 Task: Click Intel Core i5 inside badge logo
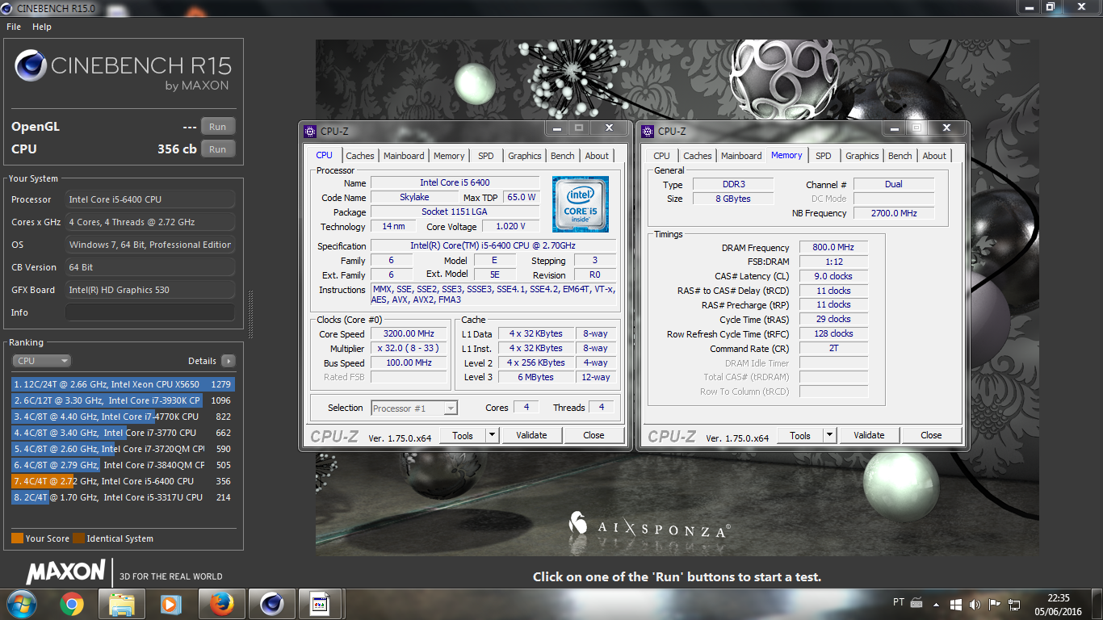point(581,204)
